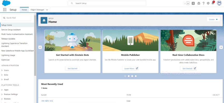Click the NAME column header
This screenshot has height=103, width=224.
tap(44, 95)
